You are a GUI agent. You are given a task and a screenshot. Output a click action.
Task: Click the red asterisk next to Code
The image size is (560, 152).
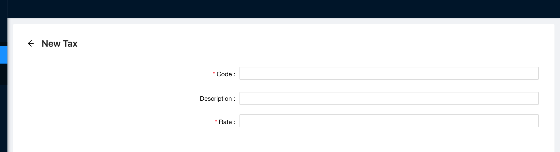pyautogui.click(x=214, y=73)
